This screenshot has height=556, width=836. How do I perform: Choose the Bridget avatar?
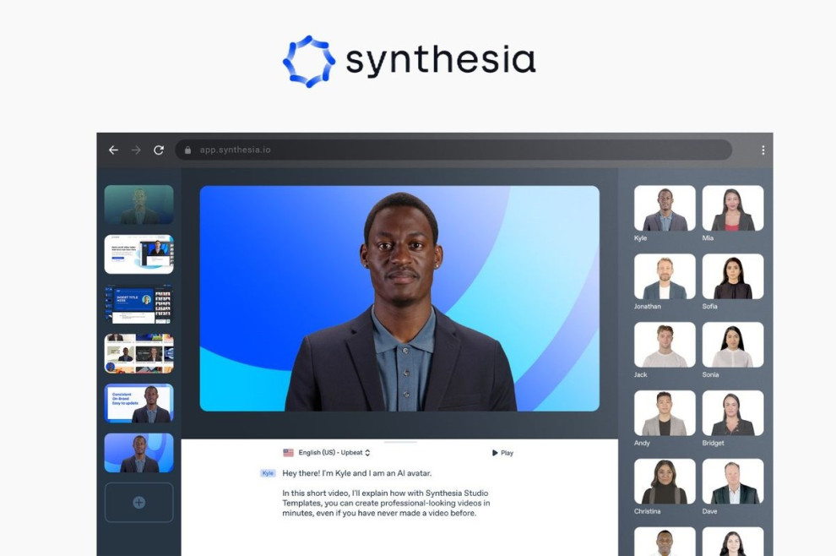[733, 413]
